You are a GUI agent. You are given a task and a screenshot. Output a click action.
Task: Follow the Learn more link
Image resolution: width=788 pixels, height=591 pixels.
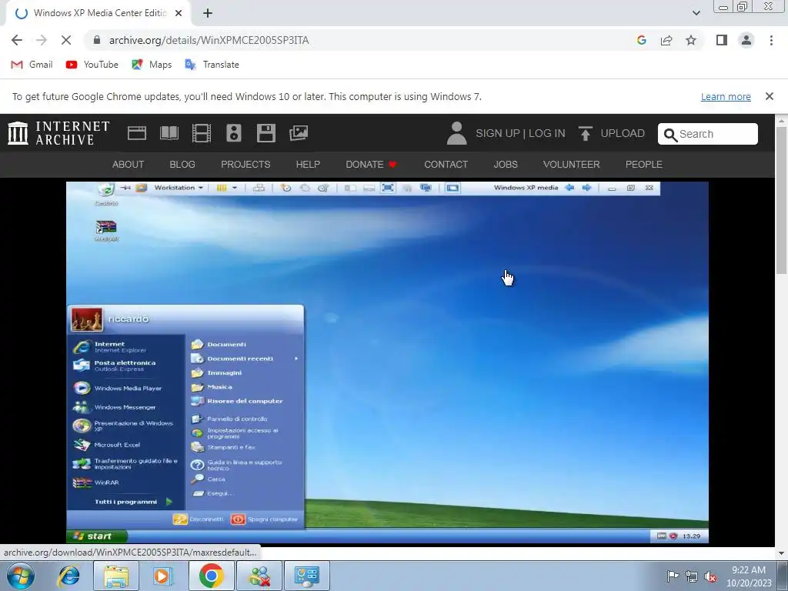(x=726, y=96)
